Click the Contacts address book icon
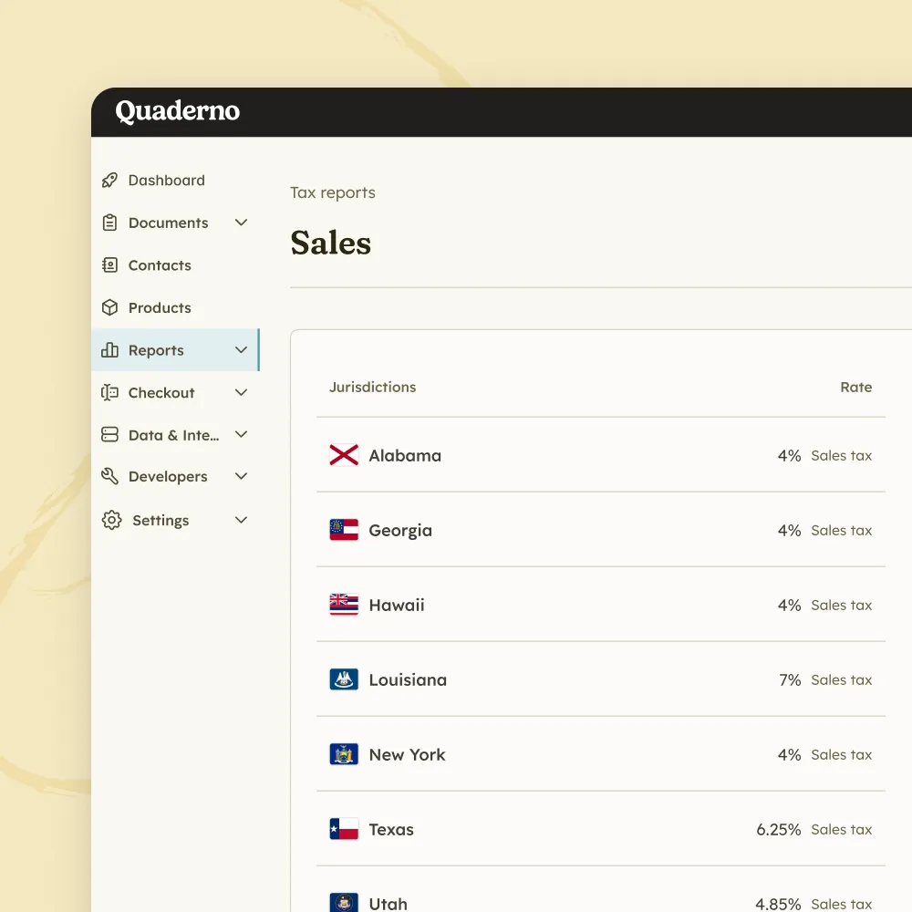 (109, 264)
